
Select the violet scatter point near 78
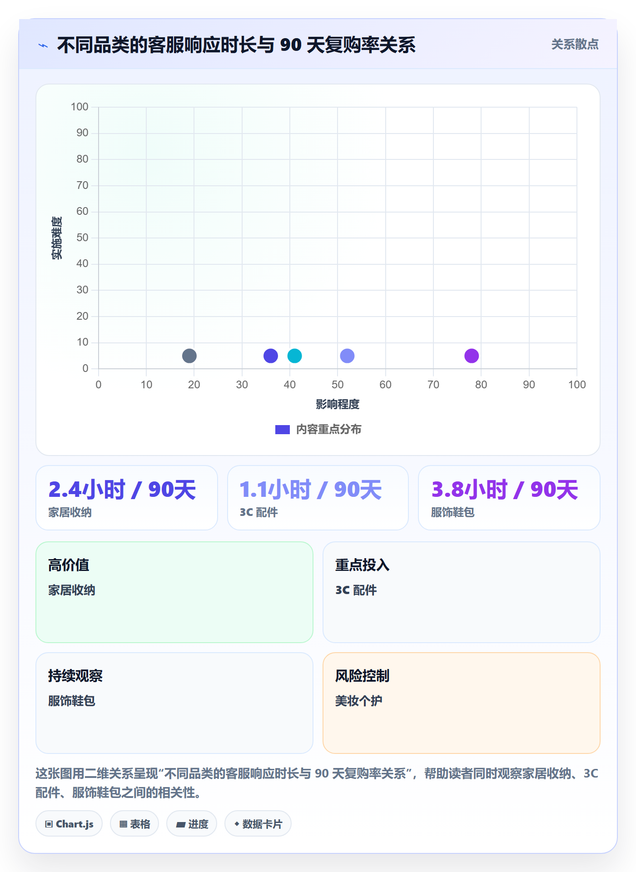point(472,356)
